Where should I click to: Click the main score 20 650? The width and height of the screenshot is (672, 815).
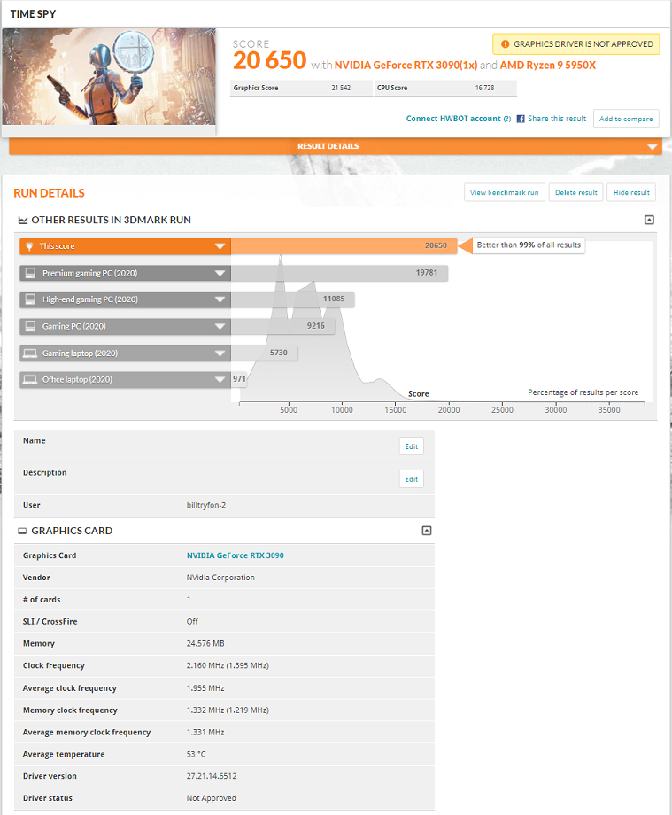click(x=269, y=60)
